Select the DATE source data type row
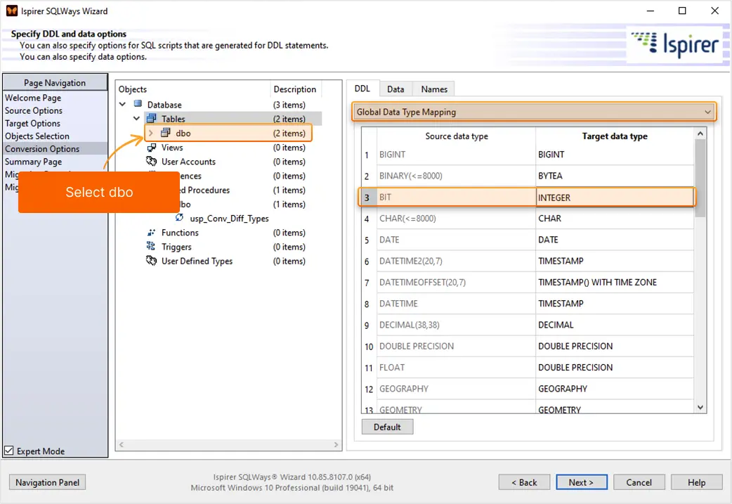Screen dimensions: 732x504 [x=456, y=240]
